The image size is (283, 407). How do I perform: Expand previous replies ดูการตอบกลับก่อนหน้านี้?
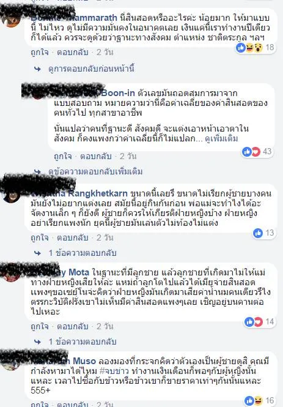pos(92,69)
